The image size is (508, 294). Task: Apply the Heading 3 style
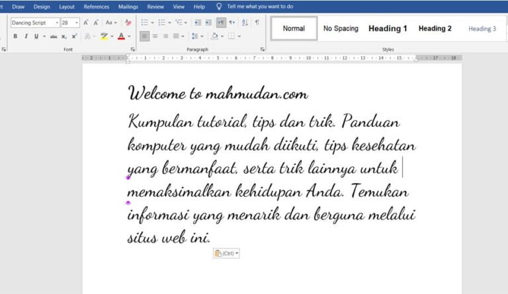[x=482, y=28]
